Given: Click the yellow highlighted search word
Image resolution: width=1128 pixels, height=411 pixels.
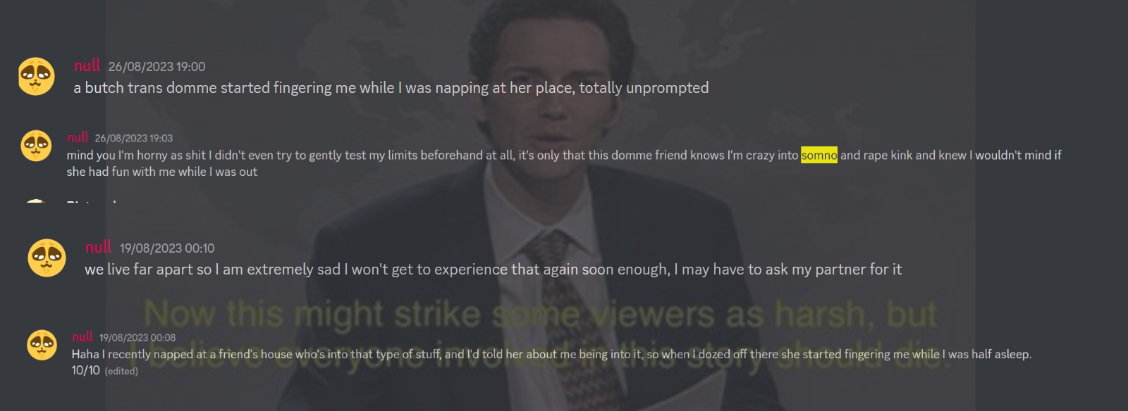Looking at the screenshot, I should 819,156.
